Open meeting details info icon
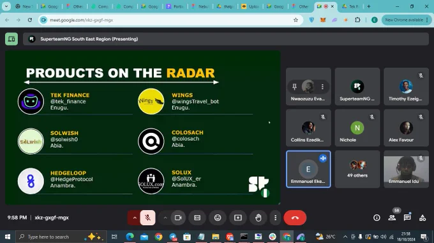This screenshot has height=243, width=434. [x=377, y=218]
